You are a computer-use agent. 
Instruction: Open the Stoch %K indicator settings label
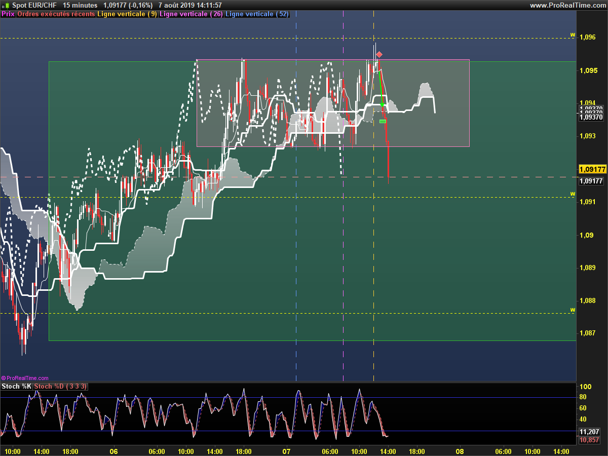click(16, 387)
